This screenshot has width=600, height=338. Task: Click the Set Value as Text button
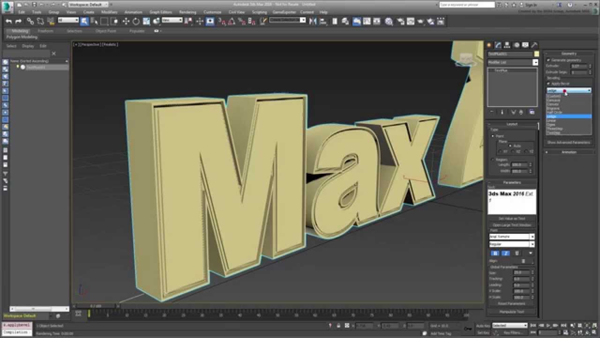point(512,219)
